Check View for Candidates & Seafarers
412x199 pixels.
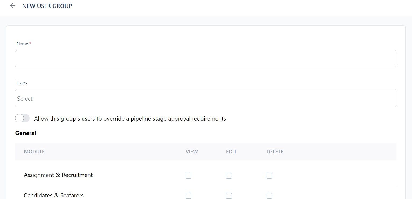point(189,196)
